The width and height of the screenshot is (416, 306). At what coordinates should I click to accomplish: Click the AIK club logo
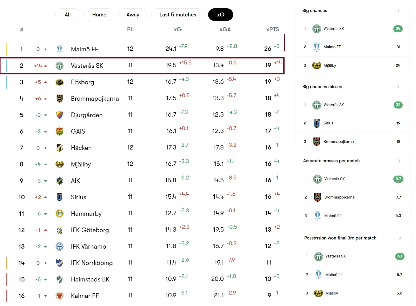click(x=59, y=181)
